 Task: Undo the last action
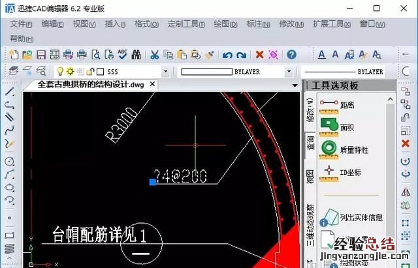tap(227, 55)
